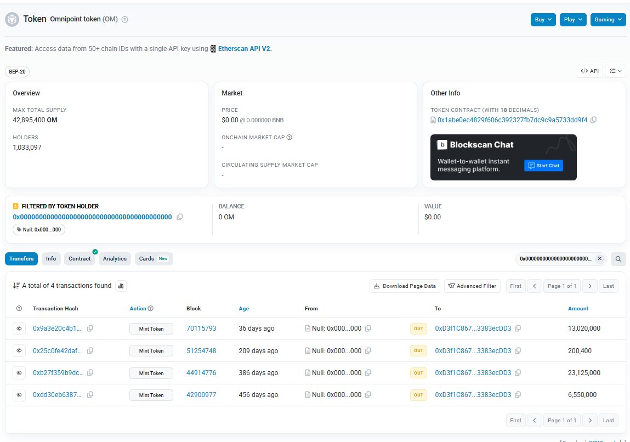Screen dimensions: 630x442
Task: Expand the Gaming dropdown
Action: (x=608, y=20)
